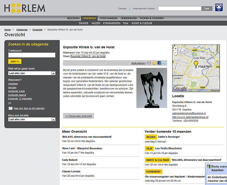
Task: Share via the orange Hyves icon
Action: click(154, 63)
